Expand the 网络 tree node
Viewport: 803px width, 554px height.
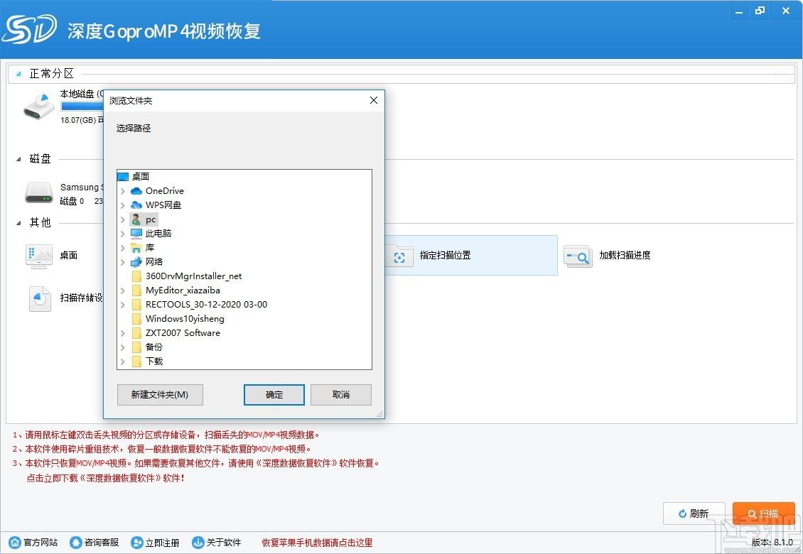[122, 262]
